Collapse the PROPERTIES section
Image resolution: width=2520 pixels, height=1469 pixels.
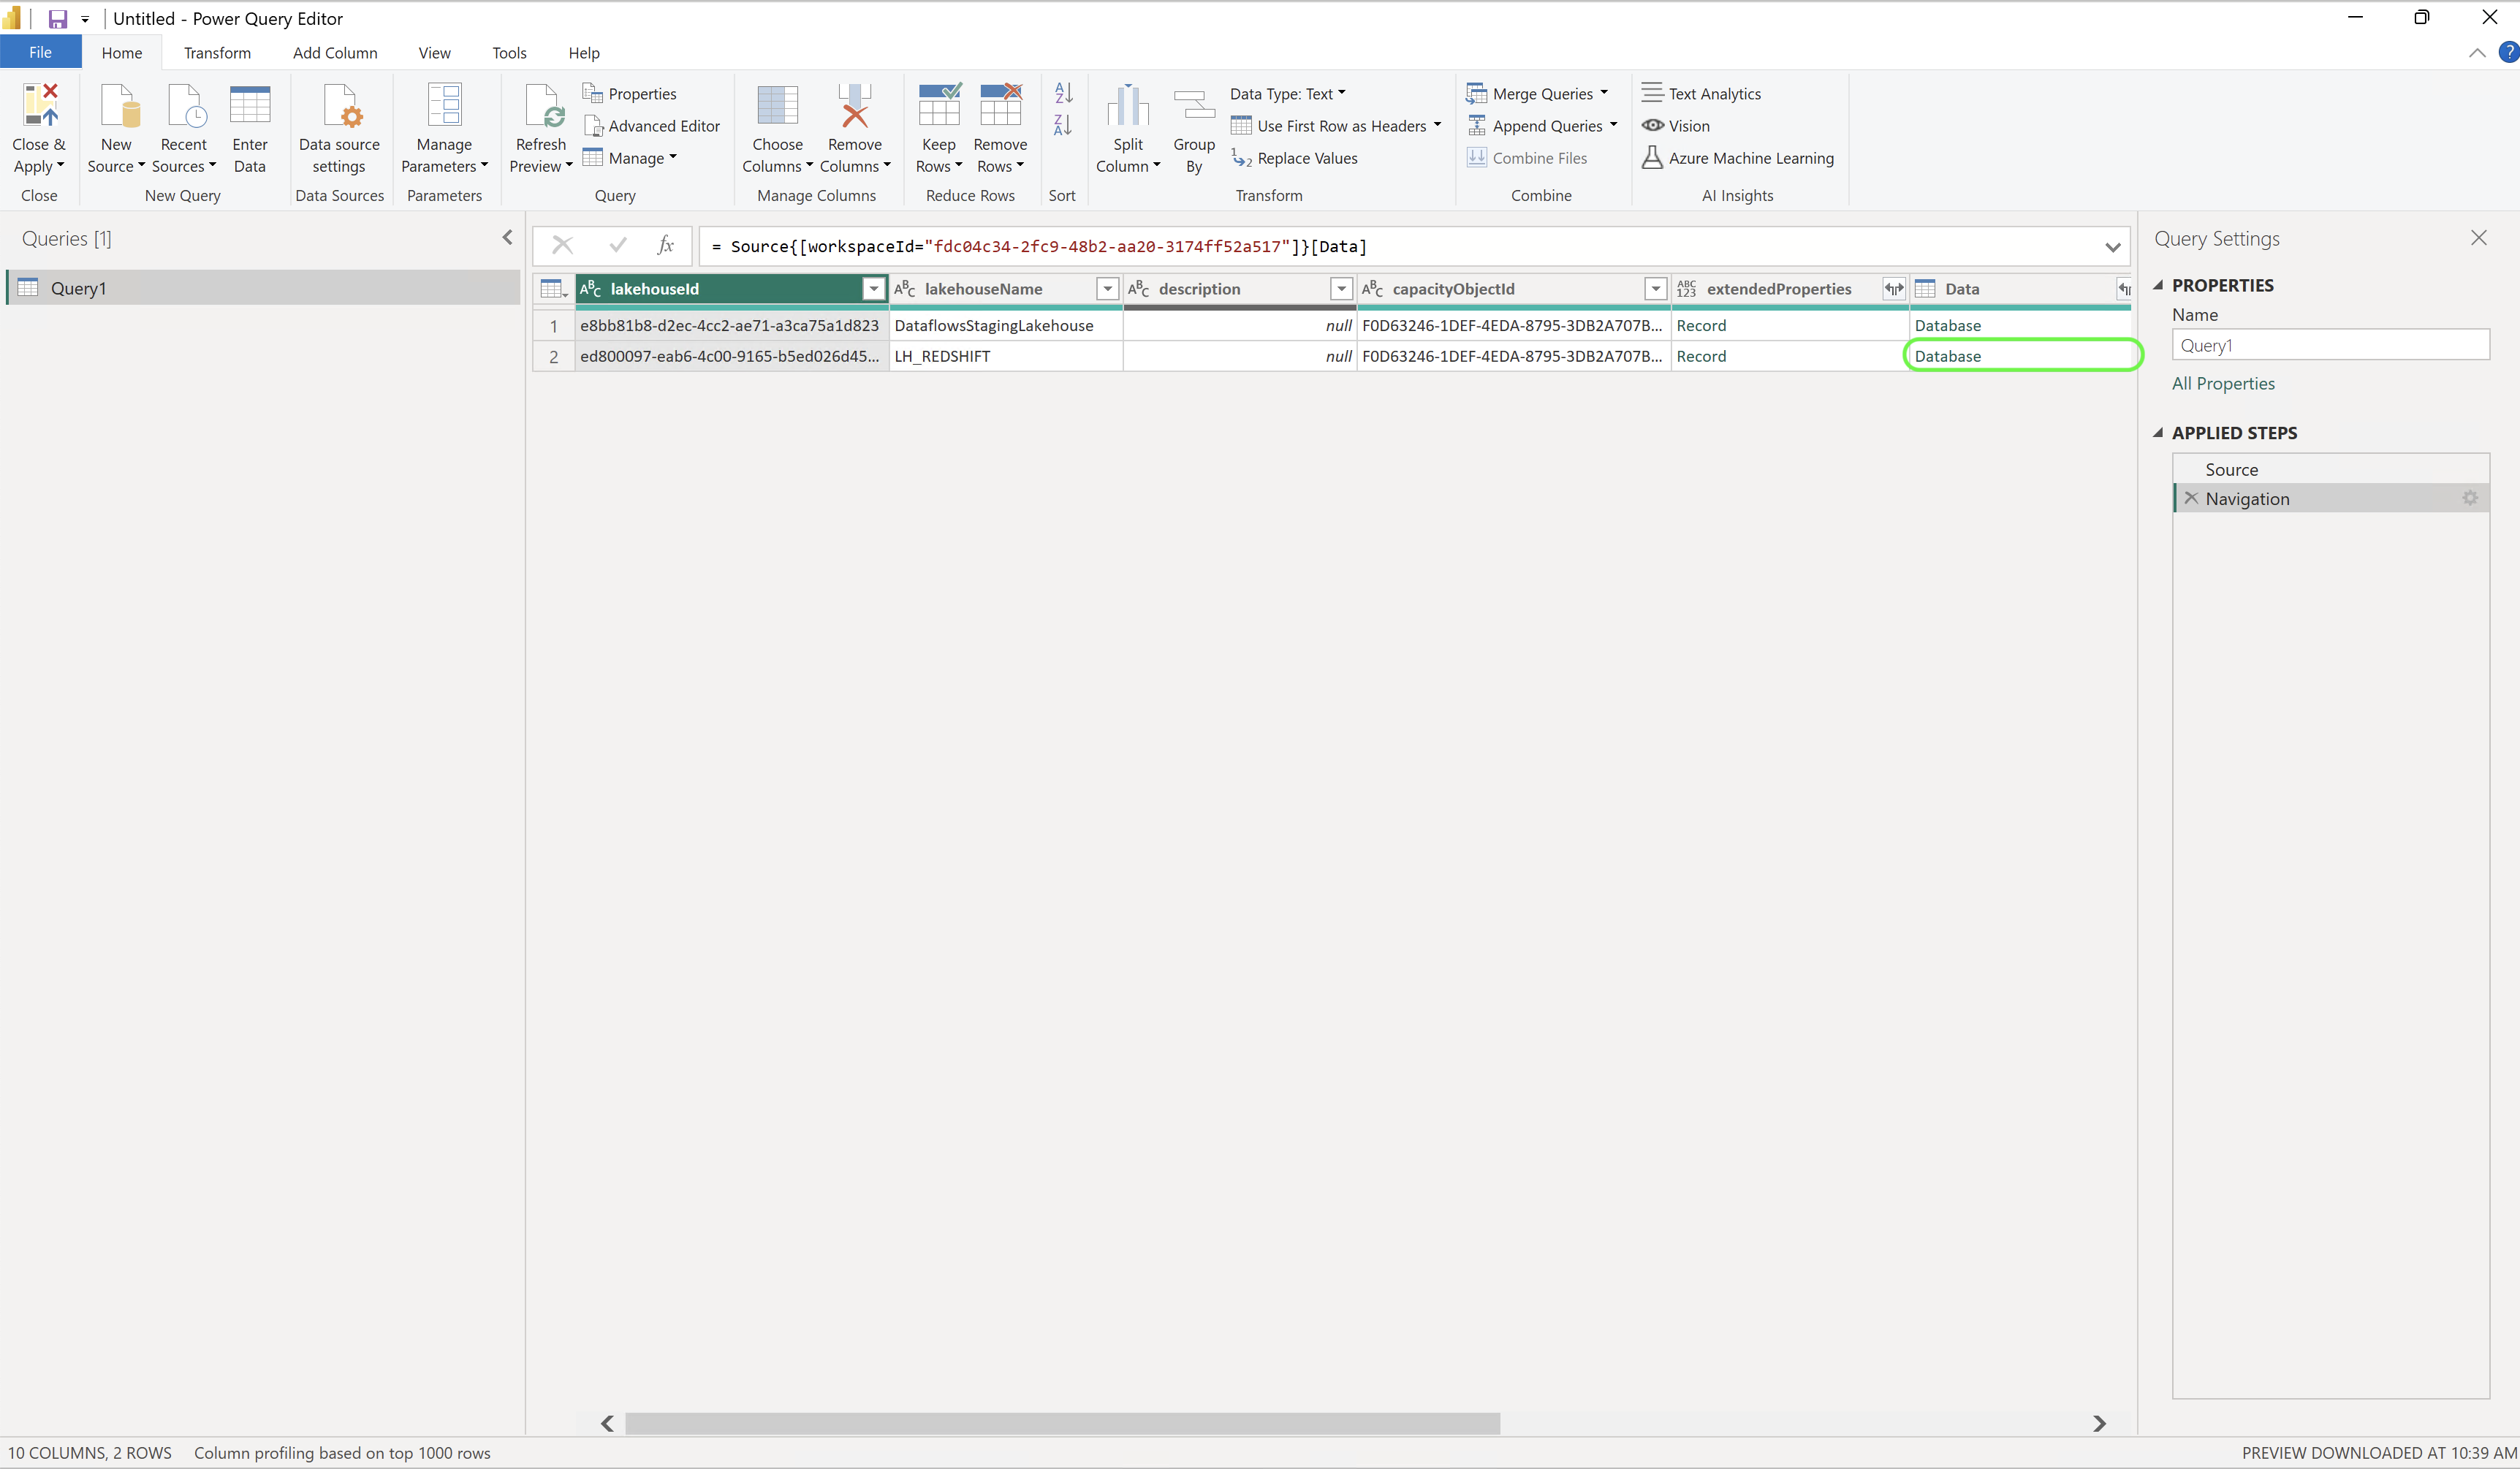(2158, 285)
